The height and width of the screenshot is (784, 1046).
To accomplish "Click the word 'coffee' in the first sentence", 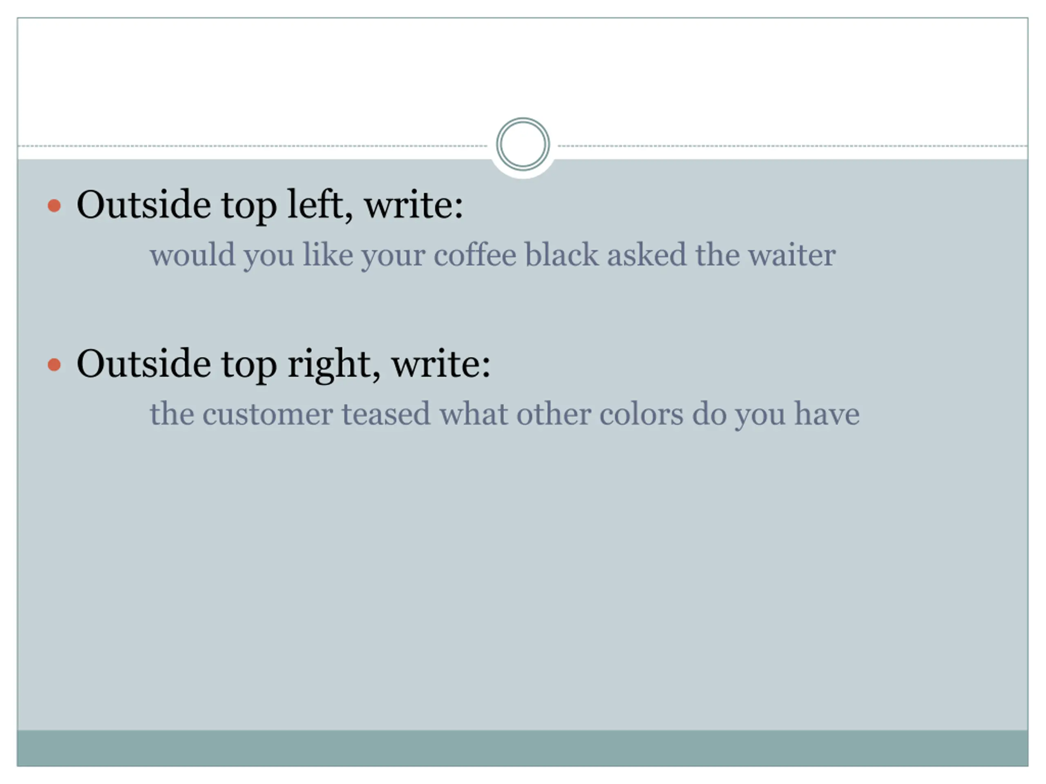I will pyautogui.click(x=475, y=255).
